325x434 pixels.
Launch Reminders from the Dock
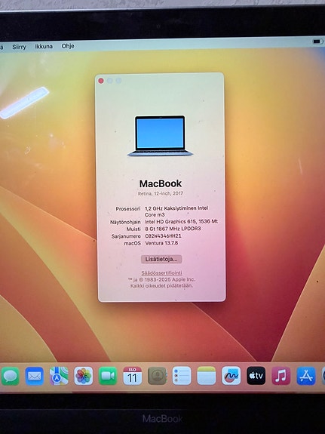[x=182, y=376]
